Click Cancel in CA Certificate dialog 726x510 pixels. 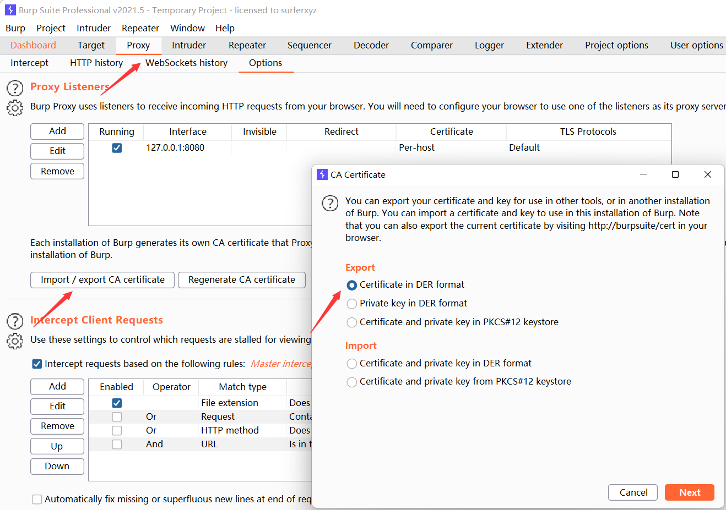coord(633,492)
